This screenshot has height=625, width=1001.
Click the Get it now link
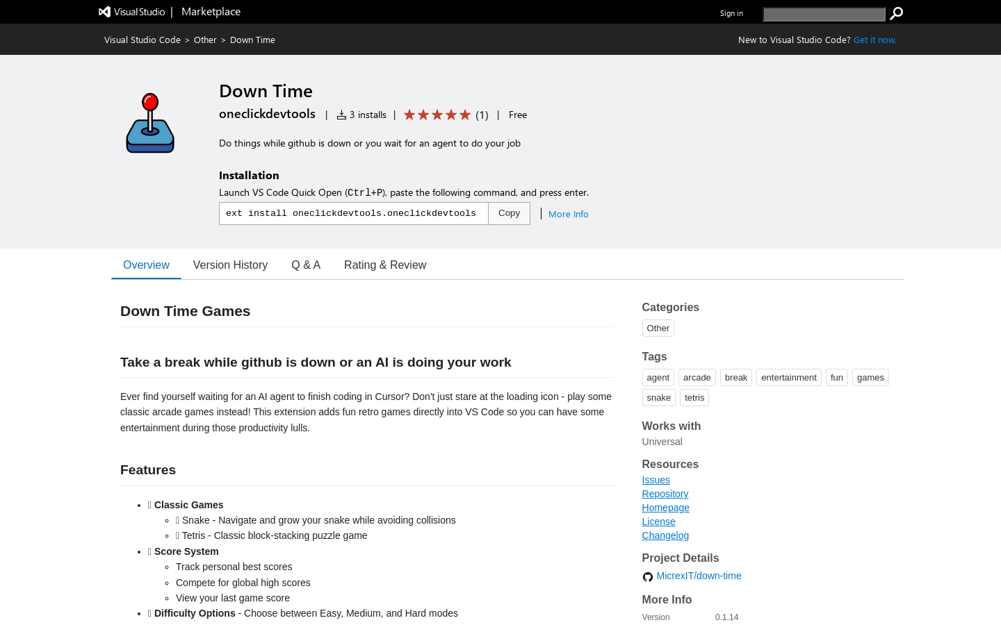click(x=874, y=40)
